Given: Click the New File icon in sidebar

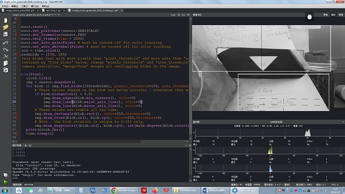Looking at the screenshot, I should (5, 20).
